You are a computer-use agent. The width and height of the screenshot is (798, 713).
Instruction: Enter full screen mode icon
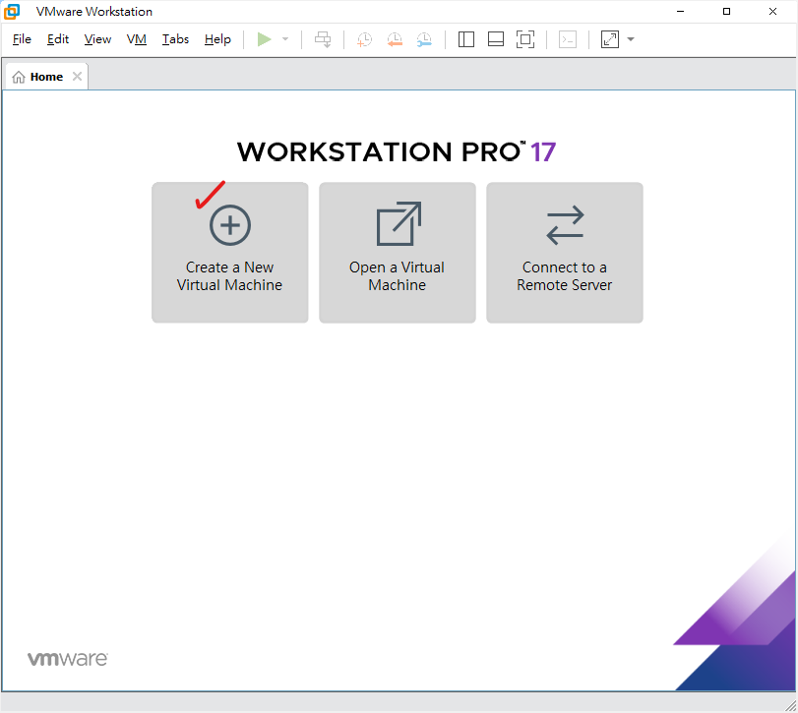(x=525, y=39)
